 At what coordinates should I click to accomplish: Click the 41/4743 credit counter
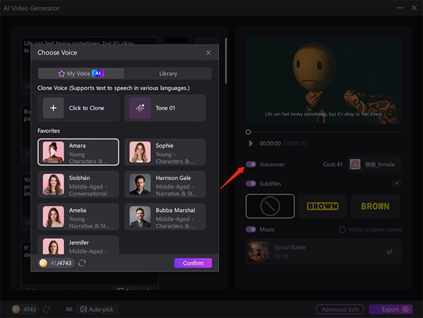[61, 263]
